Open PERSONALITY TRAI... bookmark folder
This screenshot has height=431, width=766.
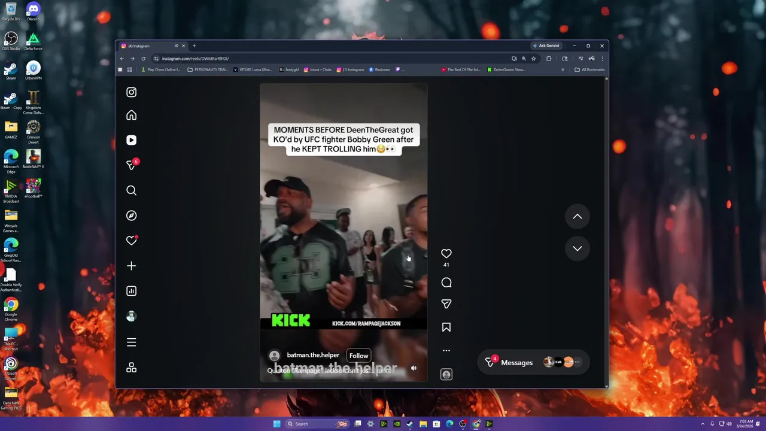208,69
